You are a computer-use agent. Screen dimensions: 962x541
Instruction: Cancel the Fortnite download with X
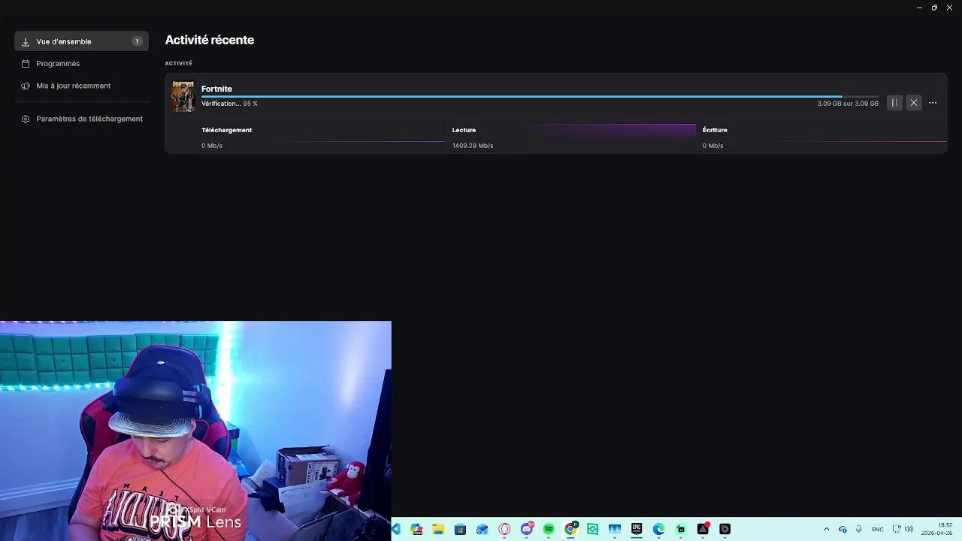[x=914, y=103]
